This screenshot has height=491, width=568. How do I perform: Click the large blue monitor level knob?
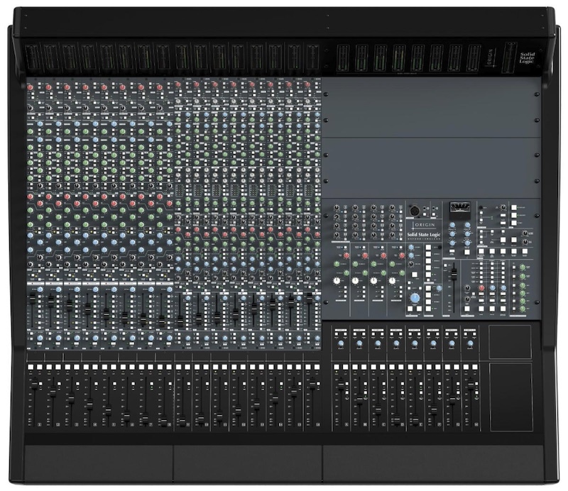[415, 299]
